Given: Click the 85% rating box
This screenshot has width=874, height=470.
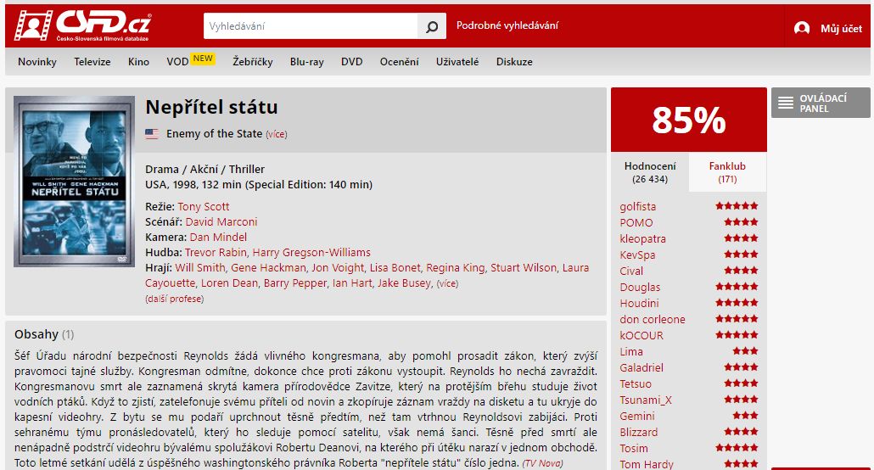Looking at the screenshot, I should coord(689,120).
